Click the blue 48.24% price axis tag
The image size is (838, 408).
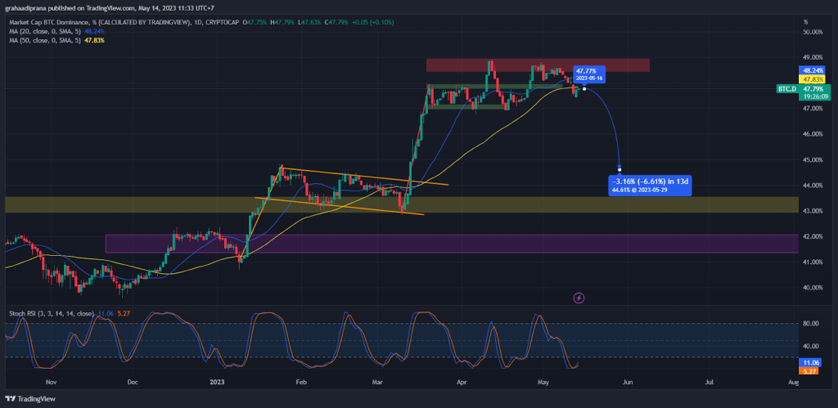pyautogui.click(x=813, y=70)
